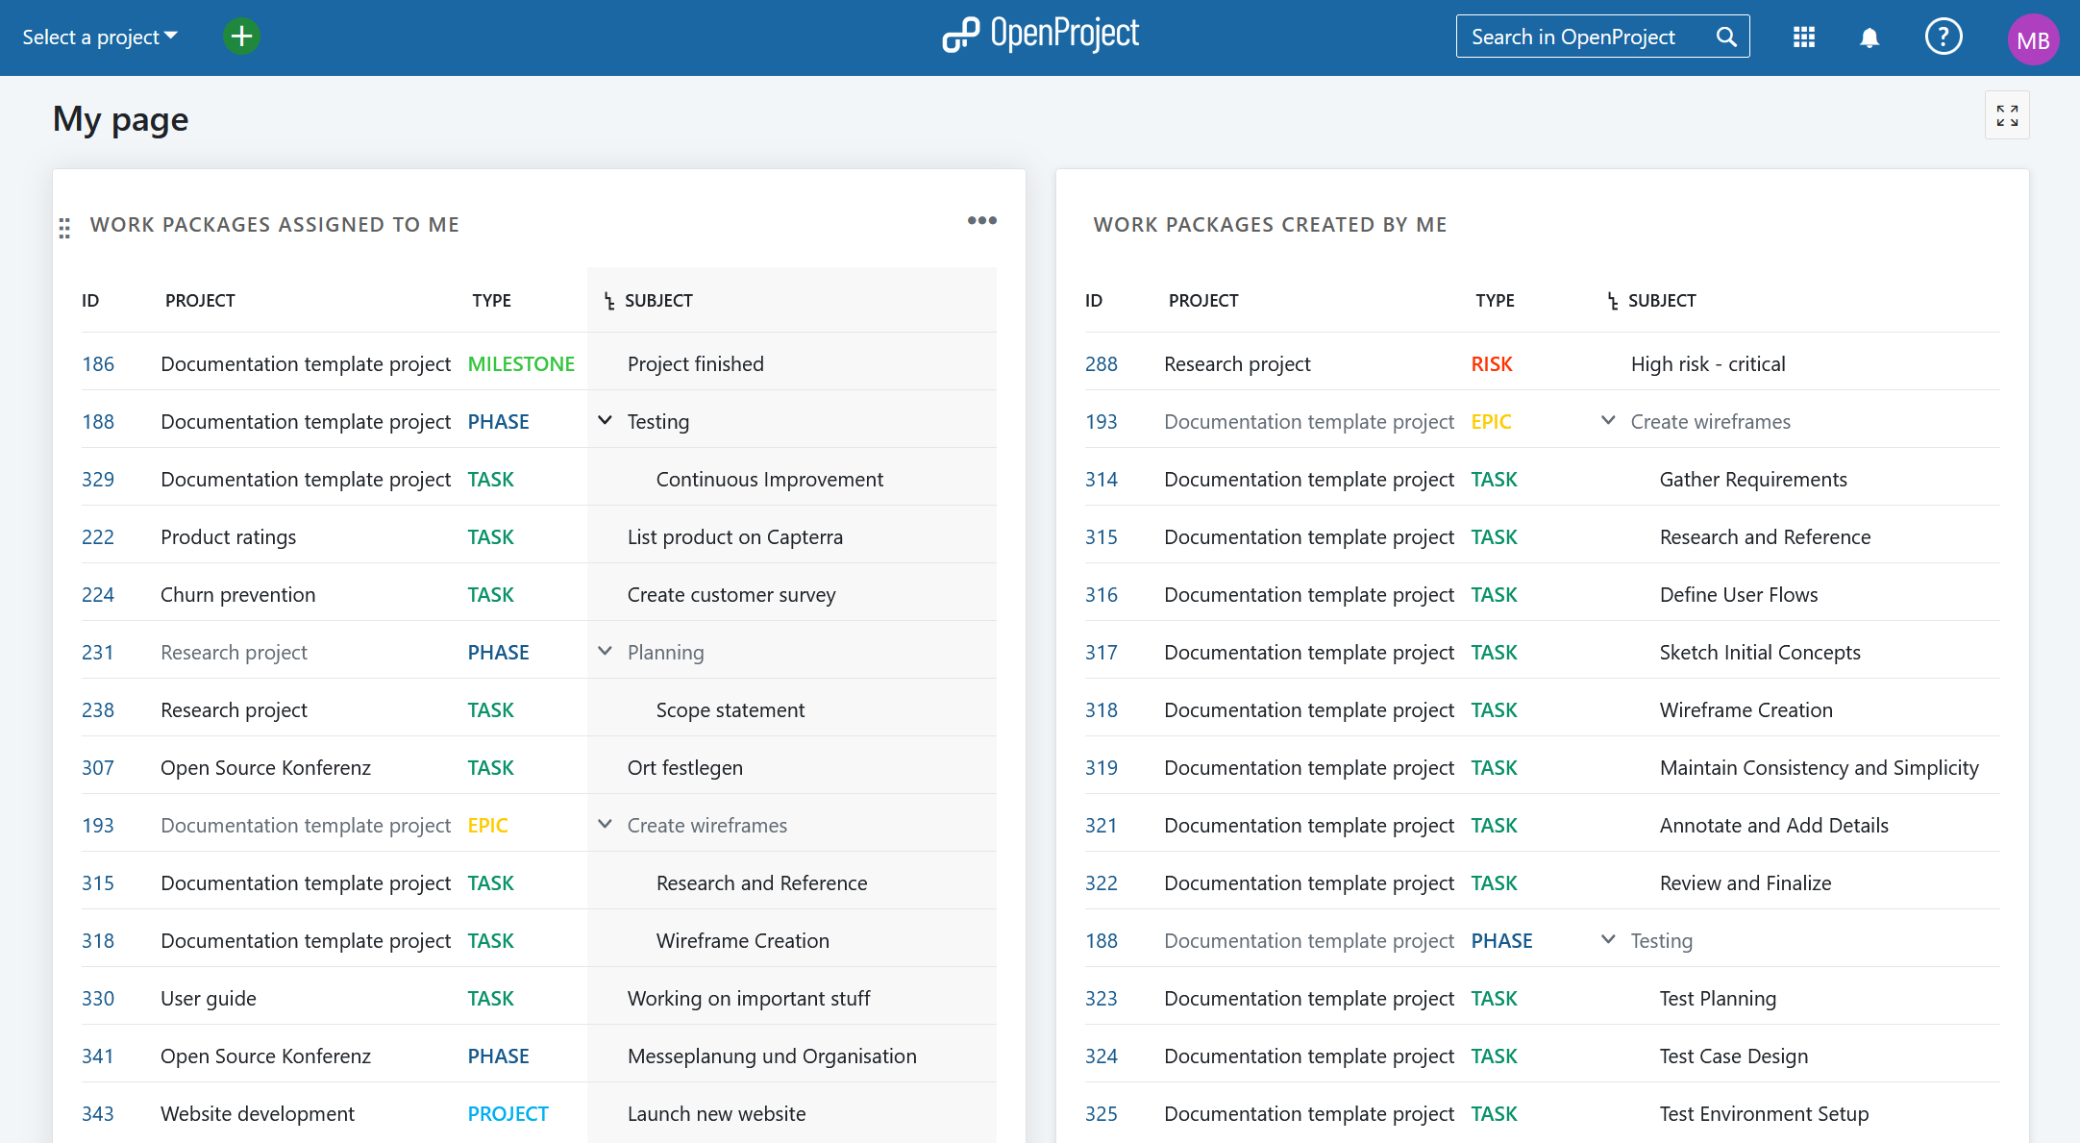Collapse the Testing phase row in assigned table
Screen dimensions: 2080x1143
pyautogui.click(x=605, y=420)
